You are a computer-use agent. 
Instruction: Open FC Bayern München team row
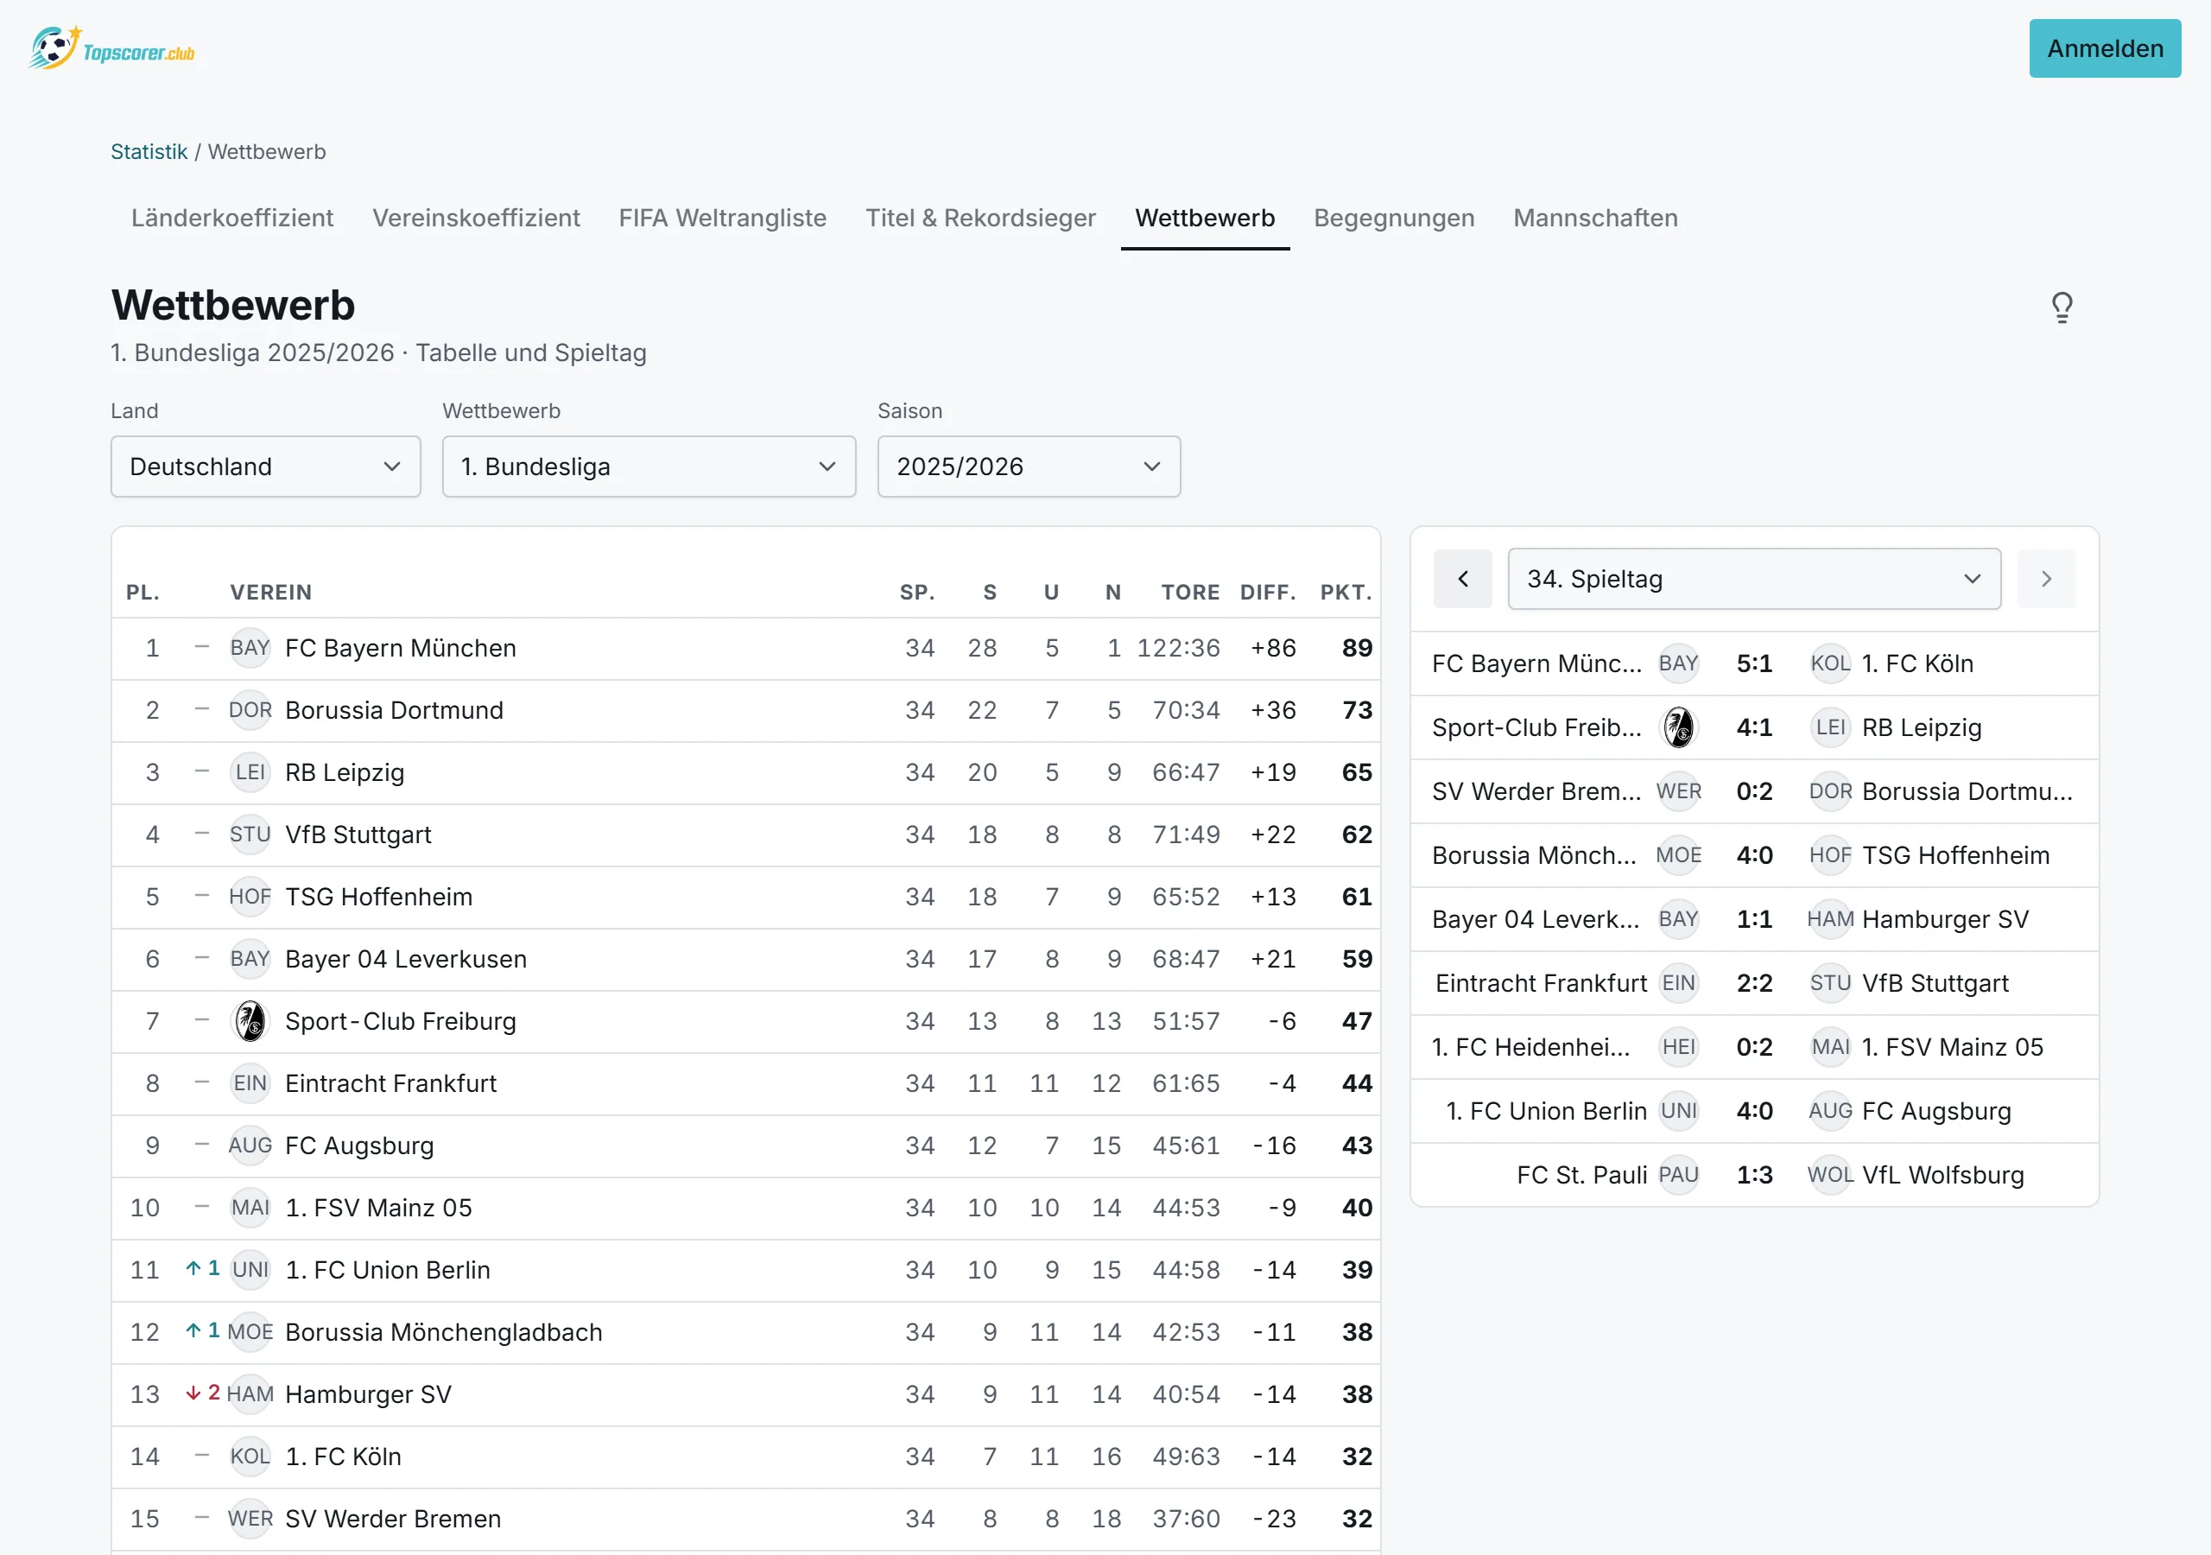point(746,649)
